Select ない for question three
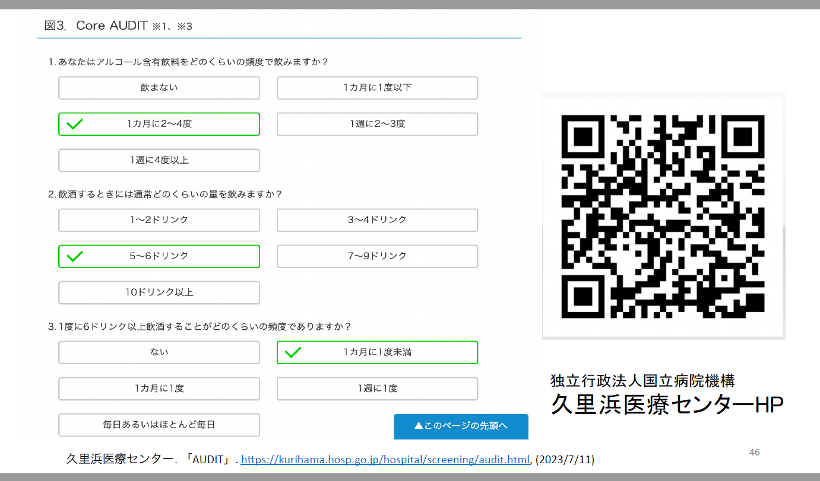 coord(159,352)
